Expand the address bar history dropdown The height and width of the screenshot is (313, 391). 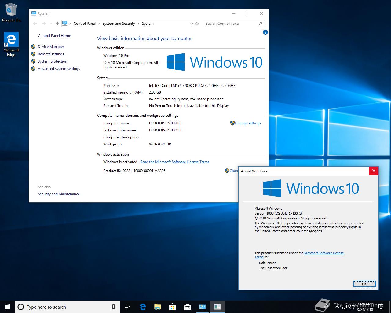(x=192, y=24)
